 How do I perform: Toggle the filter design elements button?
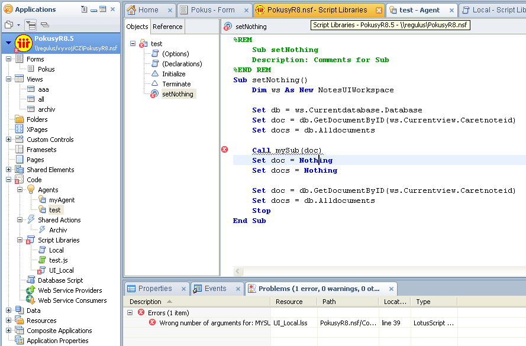(x=31, y=25)
